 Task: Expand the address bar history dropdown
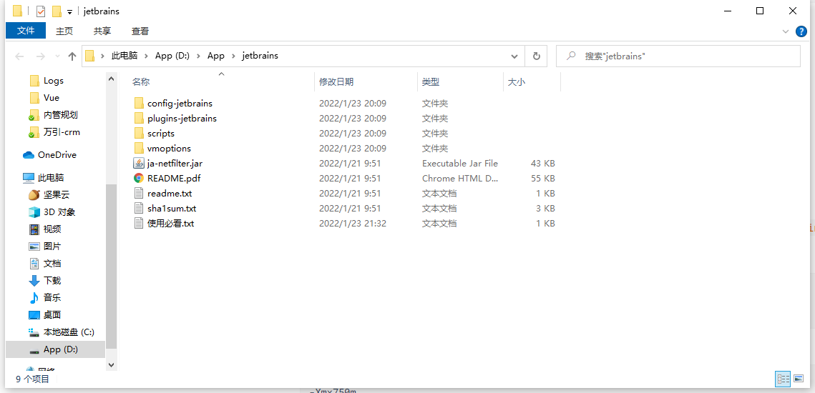click(x=514, y=56)
